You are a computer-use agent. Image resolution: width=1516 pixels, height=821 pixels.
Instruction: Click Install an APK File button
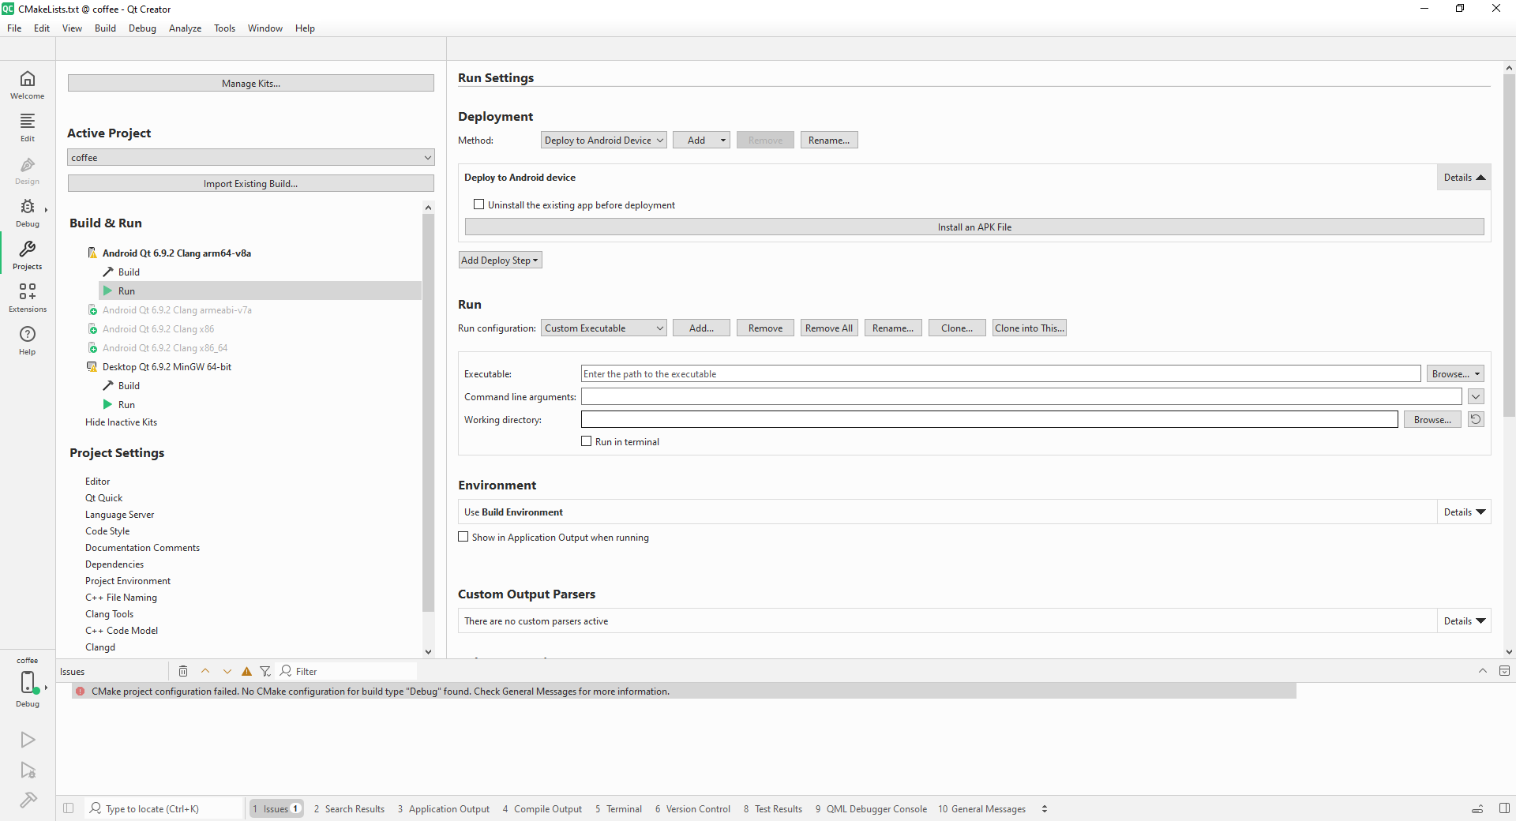(x=974, y=227)
